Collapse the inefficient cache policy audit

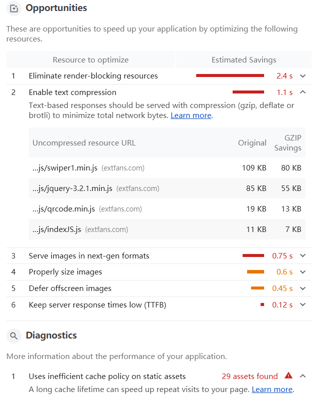[x=303, y=376]
